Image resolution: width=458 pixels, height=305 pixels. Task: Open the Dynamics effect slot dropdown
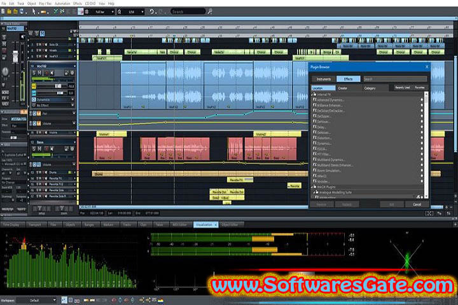click(x=73, y=100)
